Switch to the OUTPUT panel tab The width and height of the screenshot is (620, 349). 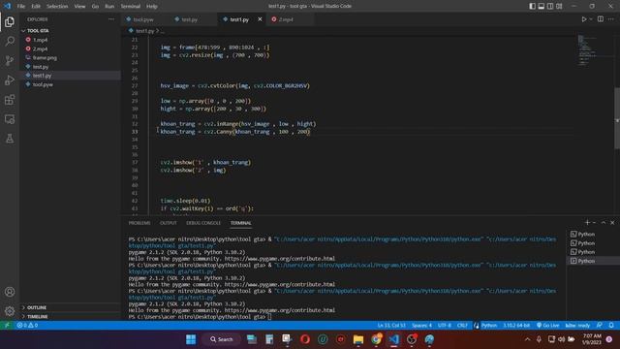point(168,223)
